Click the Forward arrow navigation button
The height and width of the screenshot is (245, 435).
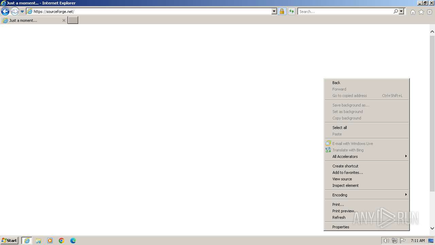[x=15, y=11]
